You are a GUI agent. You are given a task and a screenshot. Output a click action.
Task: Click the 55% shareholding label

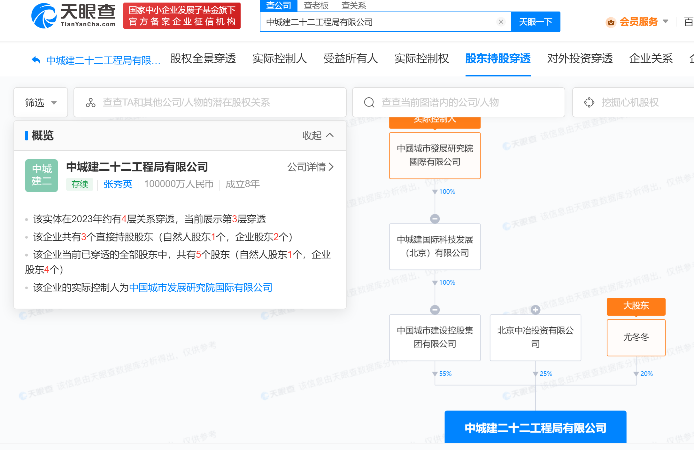[x=445, y=373]
